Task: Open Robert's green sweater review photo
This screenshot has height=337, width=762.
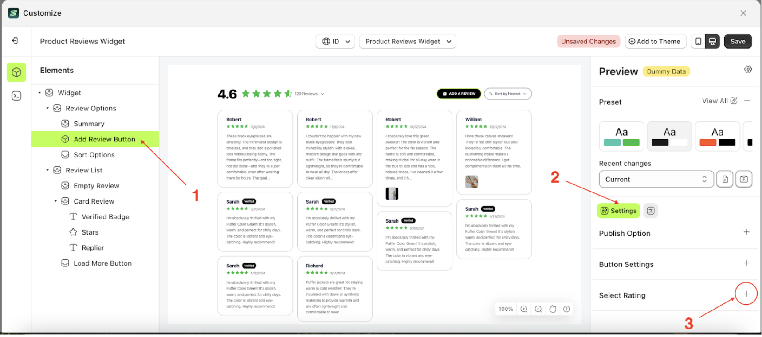Action: (392, 193)
